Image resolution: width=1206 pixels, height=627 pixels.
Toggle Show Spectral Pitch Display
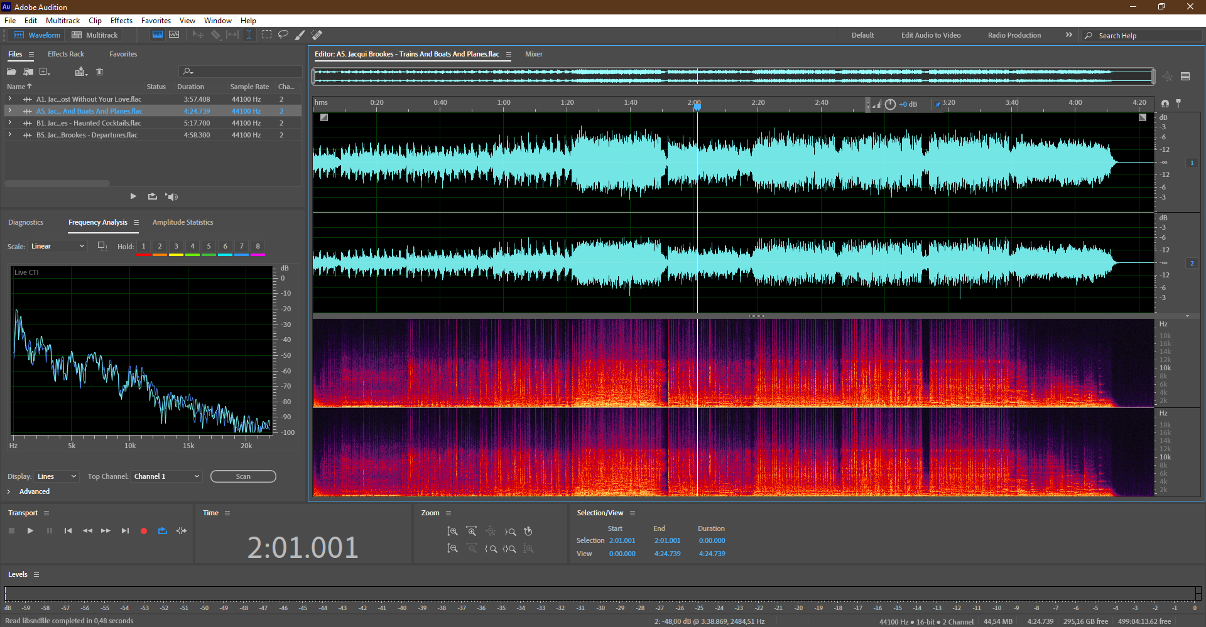pos(174,35)
